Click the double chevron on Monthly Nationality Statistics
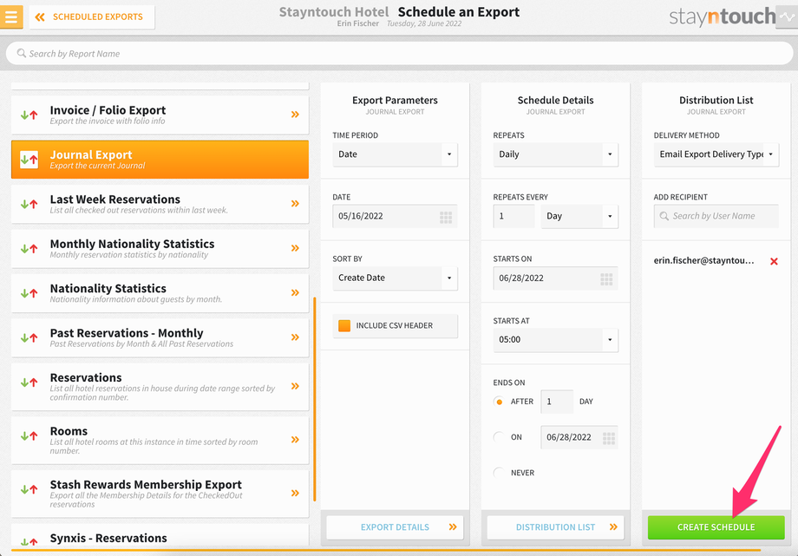 [295, 248]
